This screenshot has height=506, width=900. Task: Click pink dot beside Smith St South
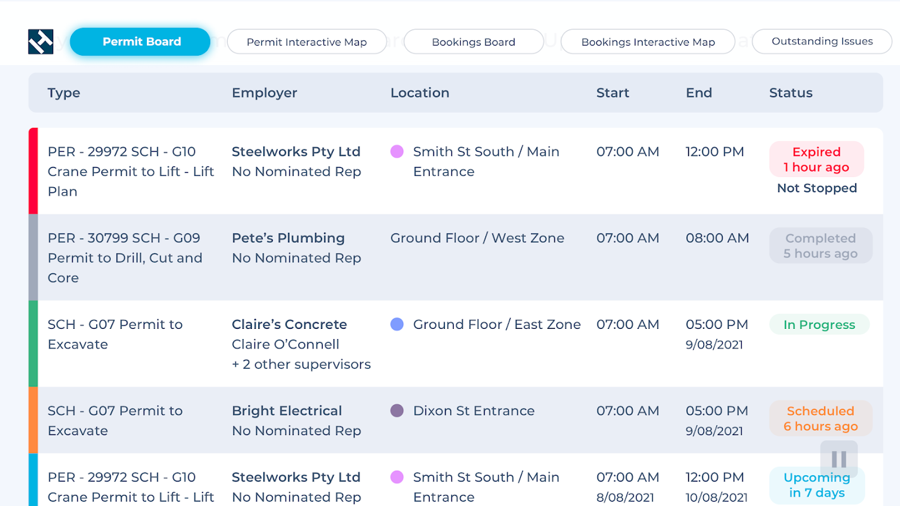(x=397, y=152)
